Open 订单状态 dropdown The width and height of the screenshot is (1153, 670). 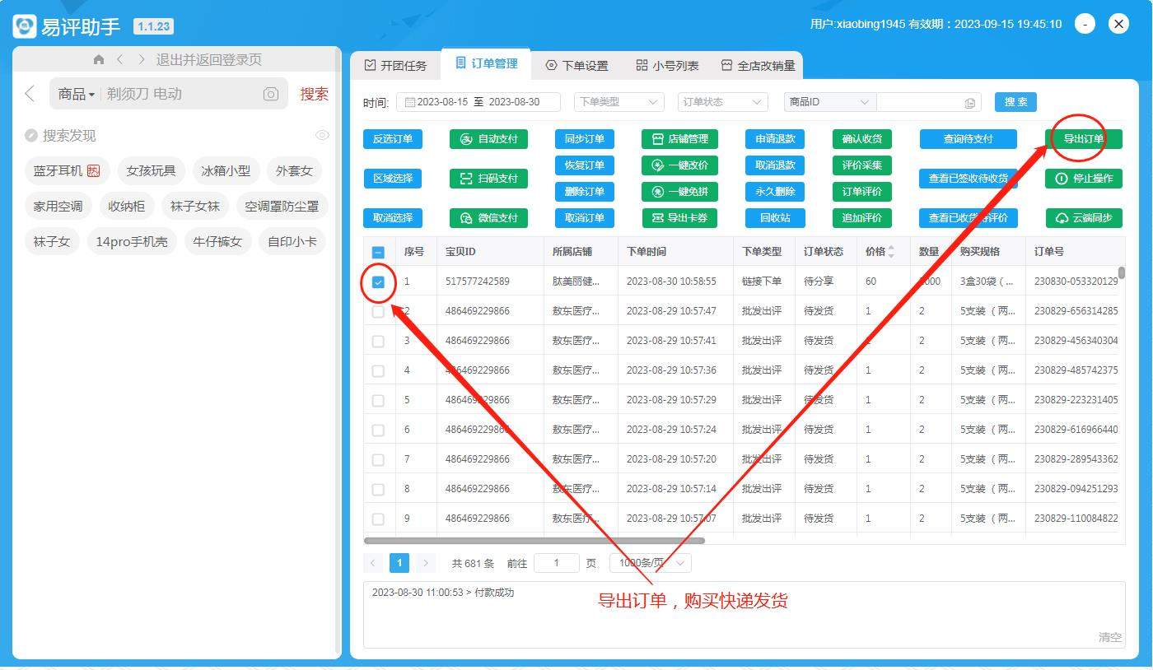pyautogui.click(x=723, y=102)
